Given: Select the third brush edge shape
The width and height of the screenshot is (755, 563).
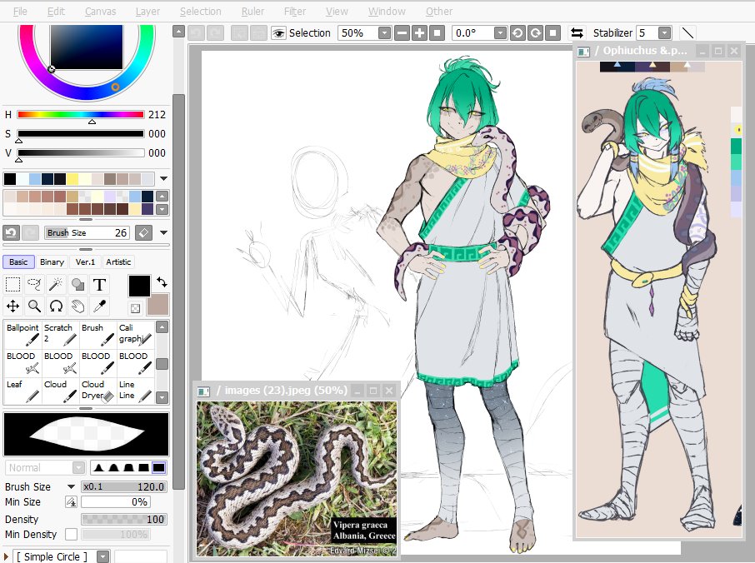Looking at the screenshot, I should [x=128, y=467].
